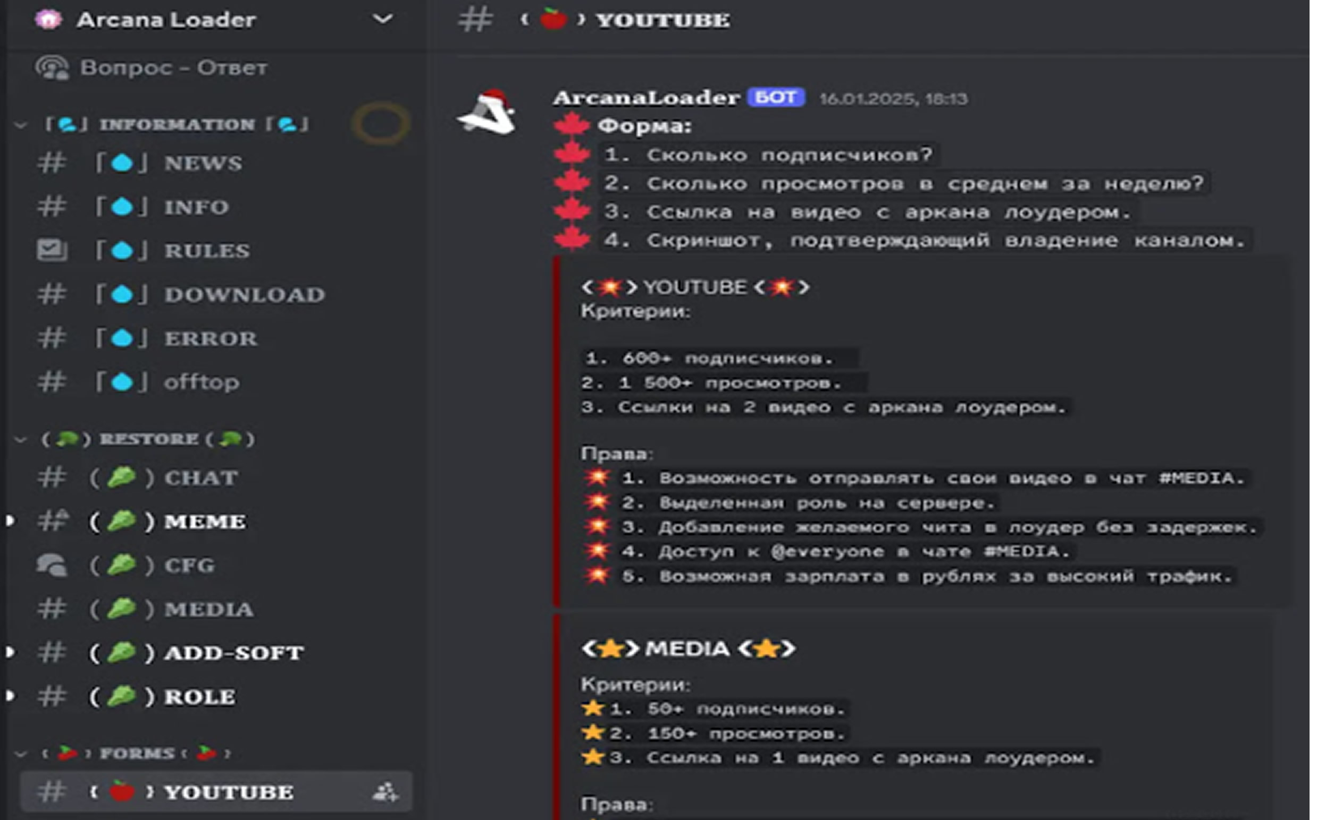Open the Вопрос - Ответ stage channel
This screenshot has width=1317, height=820.
[x=173, y=68]
